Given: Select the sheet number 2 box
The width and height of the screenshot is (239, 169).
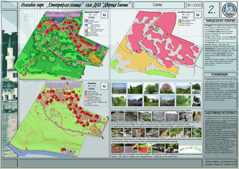Looking at the screenshot, I should tap(212, 9).
